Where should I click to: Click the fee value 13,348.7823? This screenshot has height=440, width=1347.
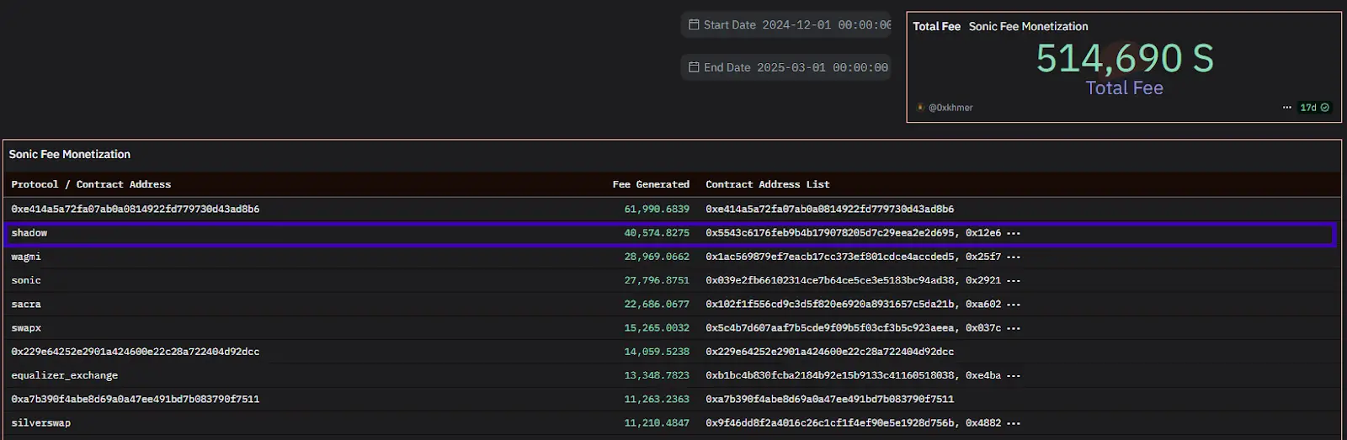coord(657,375)
